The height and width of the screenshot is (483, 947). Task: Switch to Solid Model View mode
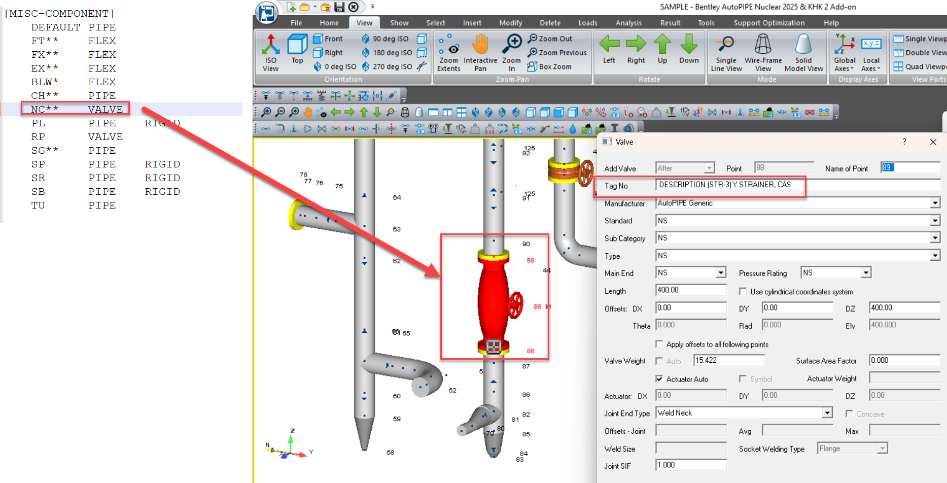(803, 53)
